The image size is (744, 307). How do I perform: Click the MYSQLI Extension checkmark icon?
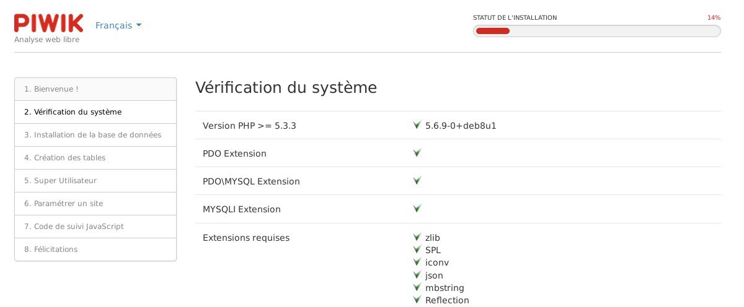click(x=417, y=209)
